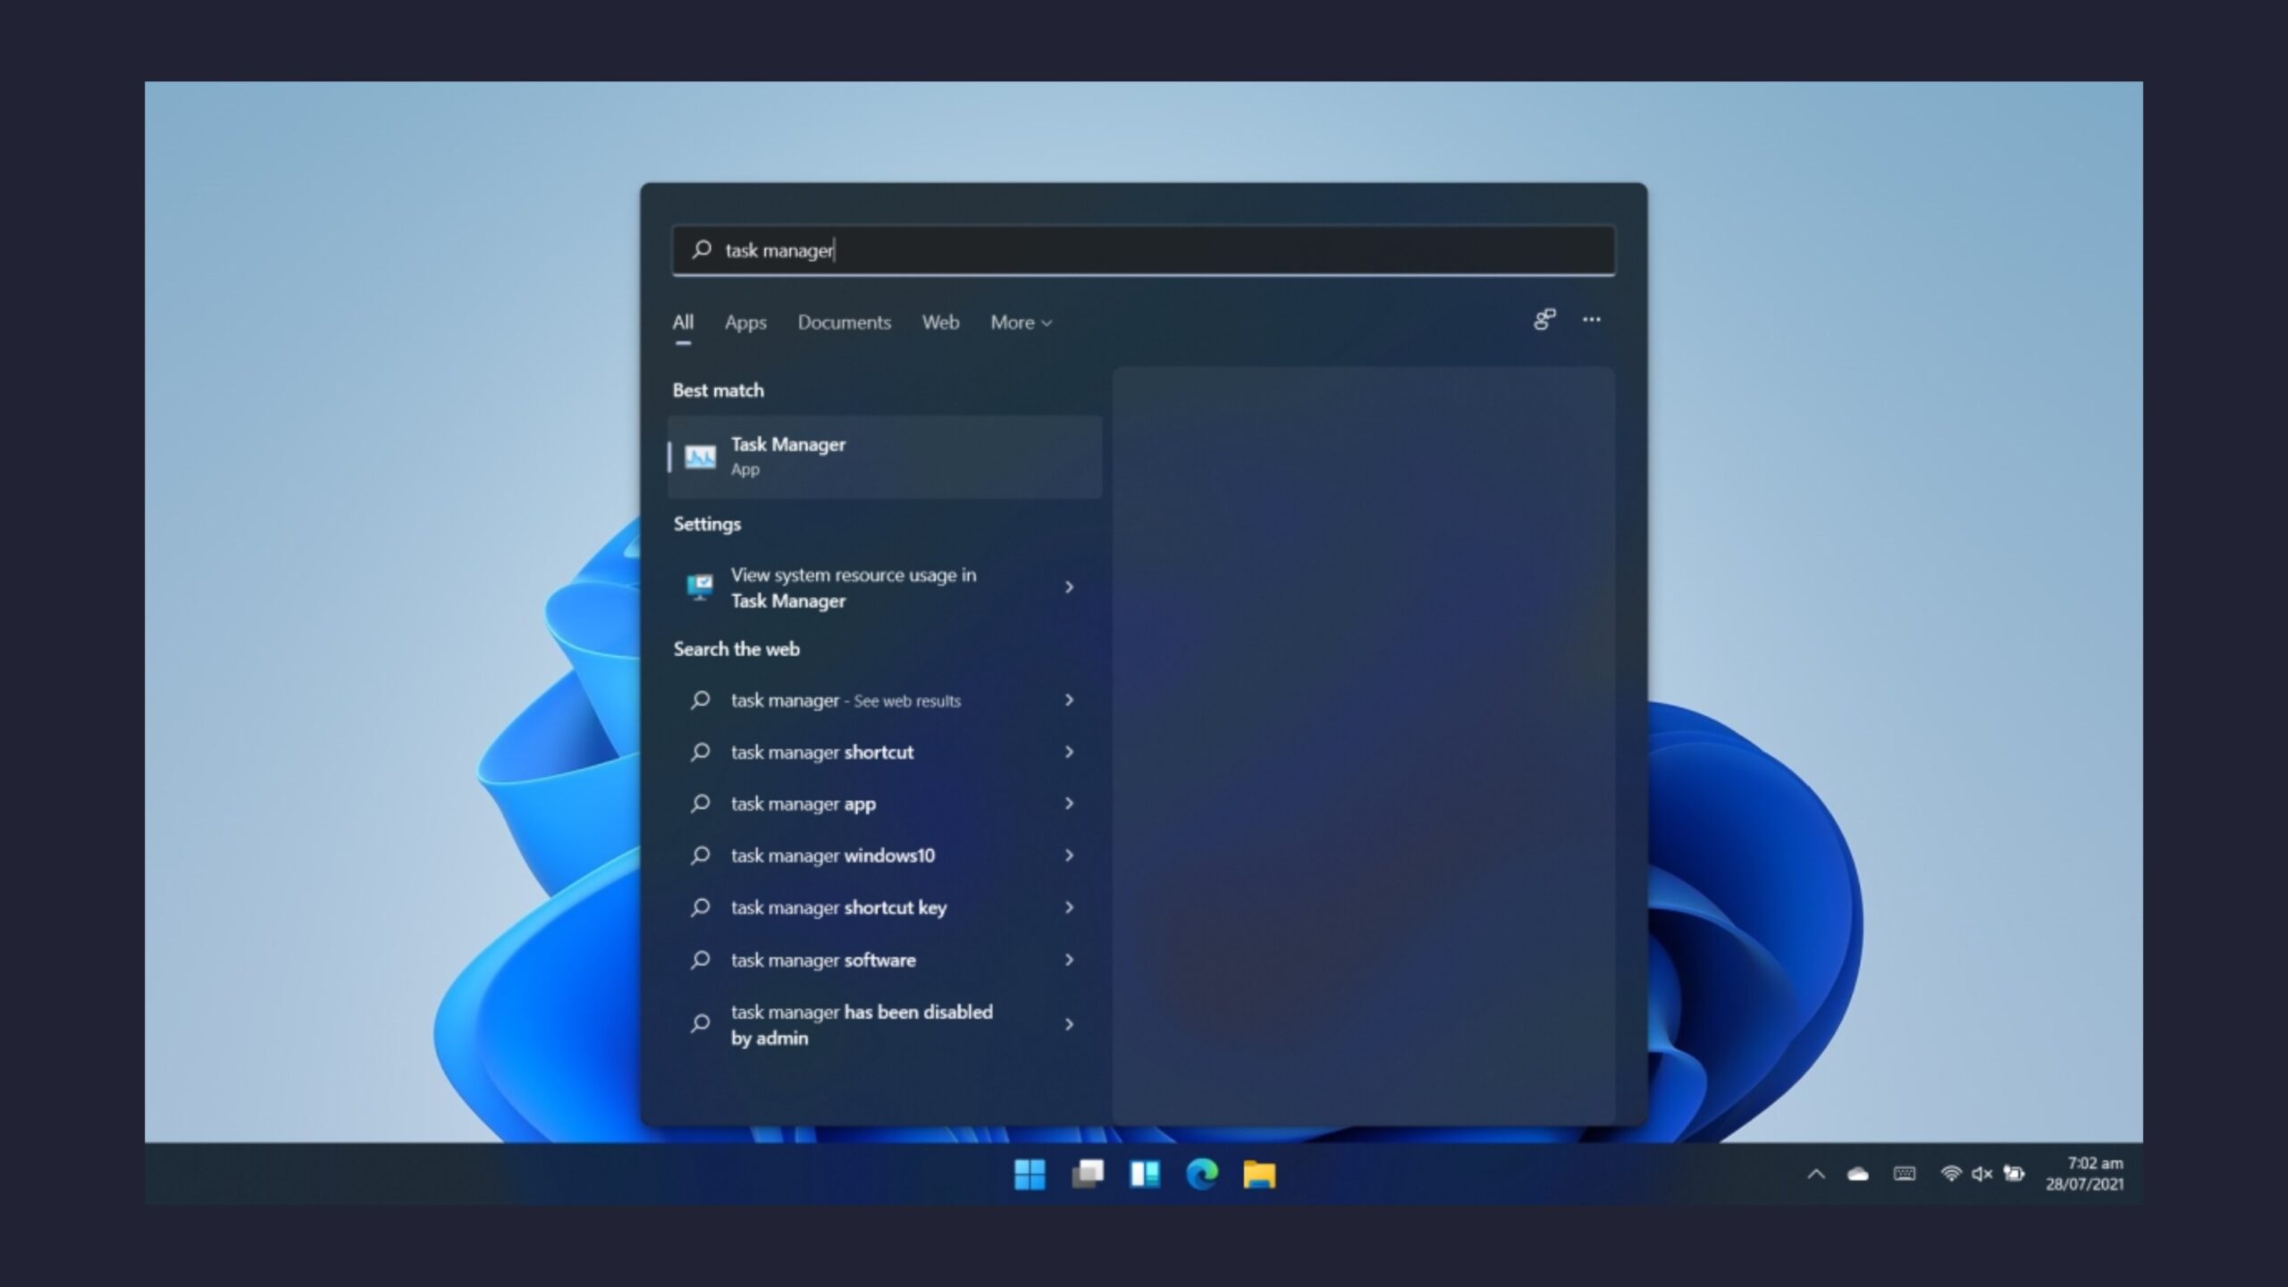This screenshot has height=1287, width=2288.
Task: Expand arrow for 'has been disabled by admin'
Action: pyautogui.click(x=1069, y=1024)
